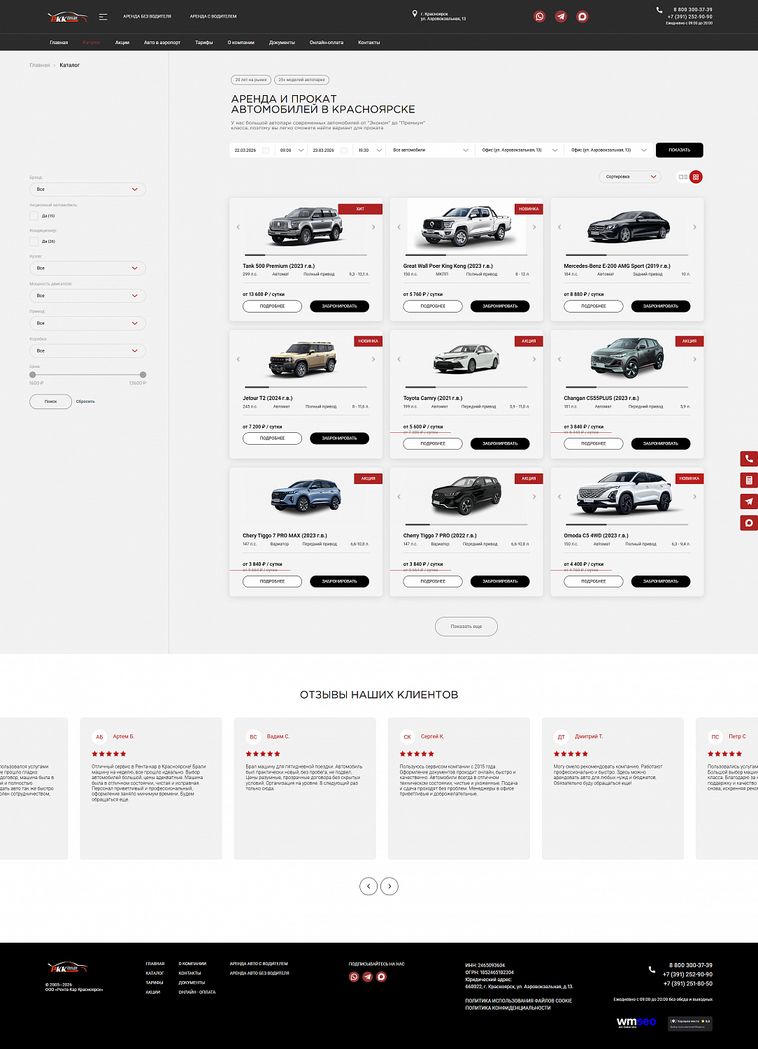Click Сбросить link to reset filters
This screenshot has width=758, height=1049.
pos(85,401)
